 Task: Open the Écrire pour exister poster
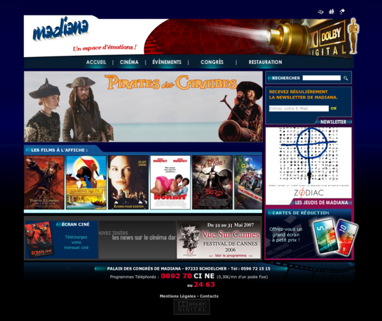pos(128,182)
